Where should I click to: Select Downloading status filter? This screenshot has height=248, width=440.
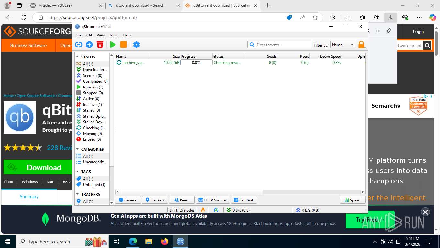pyautogui.click(x=92, y=70)
